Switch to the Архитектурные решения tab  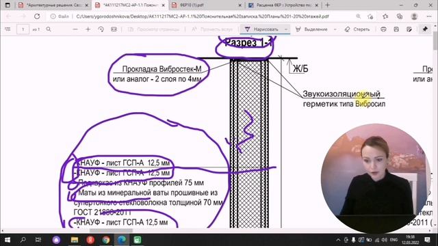tap(53, 5)
